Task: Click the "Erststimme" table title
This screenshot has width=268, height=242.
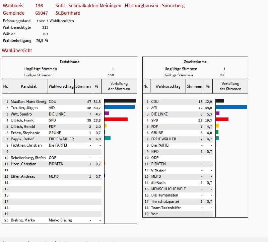Action: click(70, 62)
